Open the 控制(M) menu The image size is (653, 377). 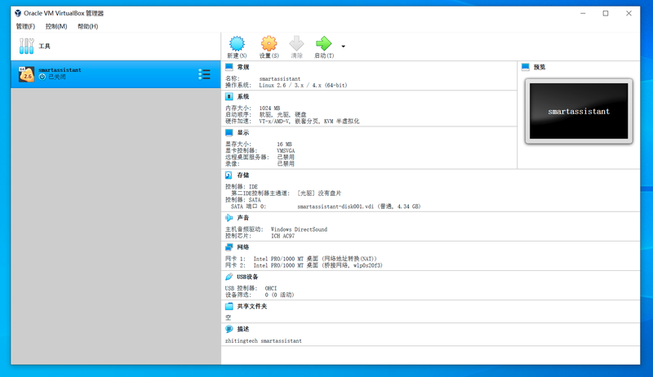[x=56, y=26]
